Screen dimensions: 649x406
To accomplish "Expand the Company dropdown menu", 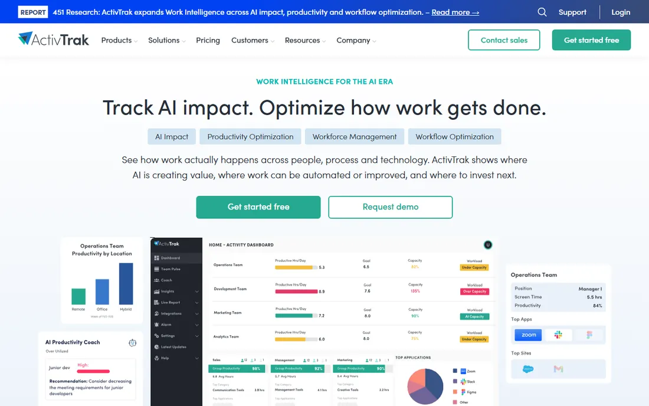I will (356, 40).
